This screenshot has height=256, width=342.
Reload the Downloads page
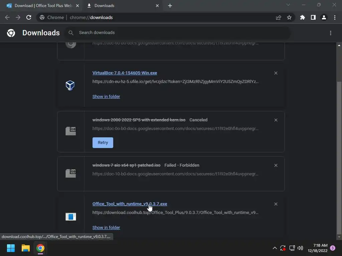pos(29,17)
